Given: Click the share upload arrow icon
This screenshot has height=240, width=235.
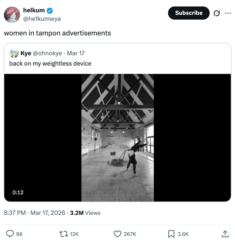Looking at the screenshot, I should [x=225, y=234].
